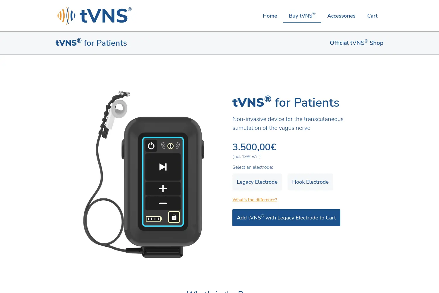This screenshot has width=439, height=293.
Task: Click the lock icon on the device display
Action: point(174,217)
